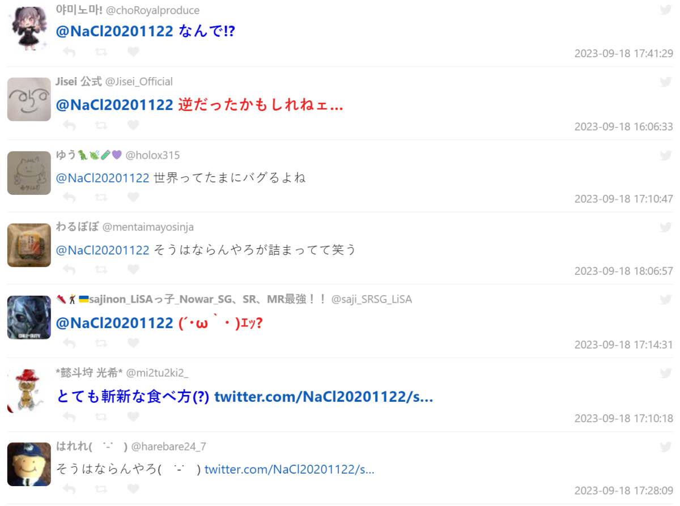Image resolution: width=680 pixels, height=506 pixels.
Task: Reply to the choRoyalproduce tweet
Action: (x=69, y=52)
